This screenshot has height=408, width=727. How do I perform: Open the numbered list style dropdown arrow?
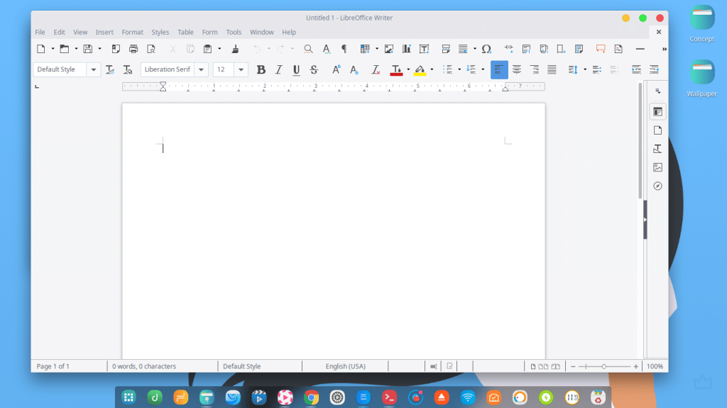click(483, 70)
